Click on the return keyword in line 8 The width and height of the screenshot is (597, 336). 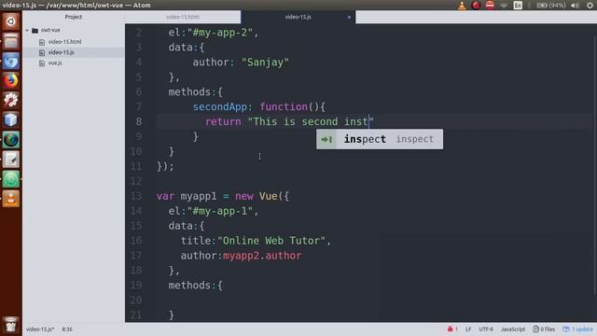tap(223, 122)
